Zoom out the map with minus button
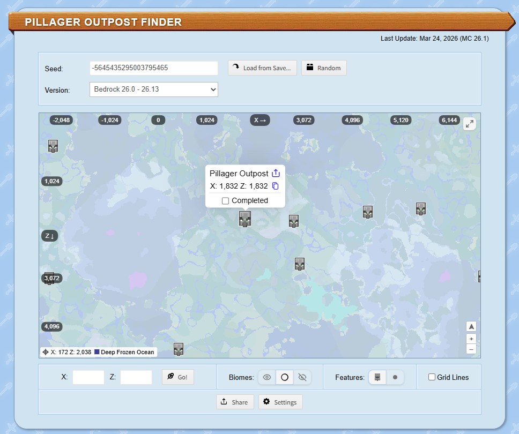 pyautogui.click(x=471, y=349)
